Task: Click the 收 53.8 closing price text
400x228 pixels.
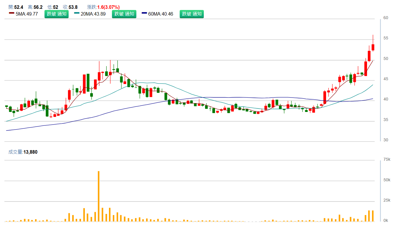Action: [70, 7]
